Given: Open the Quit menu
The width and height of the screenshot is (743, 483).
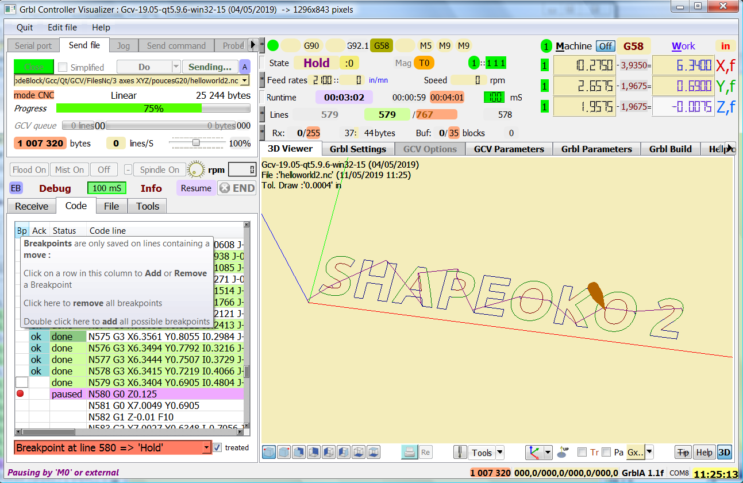Looking at the screenshot, I should (25, 28).
